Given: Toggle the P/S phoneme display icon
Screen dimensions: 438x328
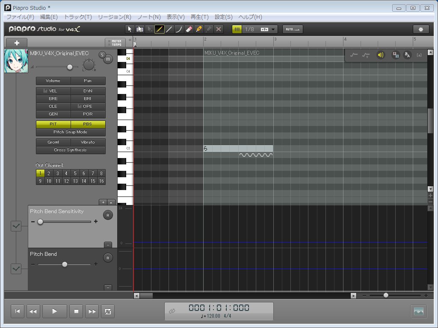Looking at the screenshot, I should click(396, 55).
